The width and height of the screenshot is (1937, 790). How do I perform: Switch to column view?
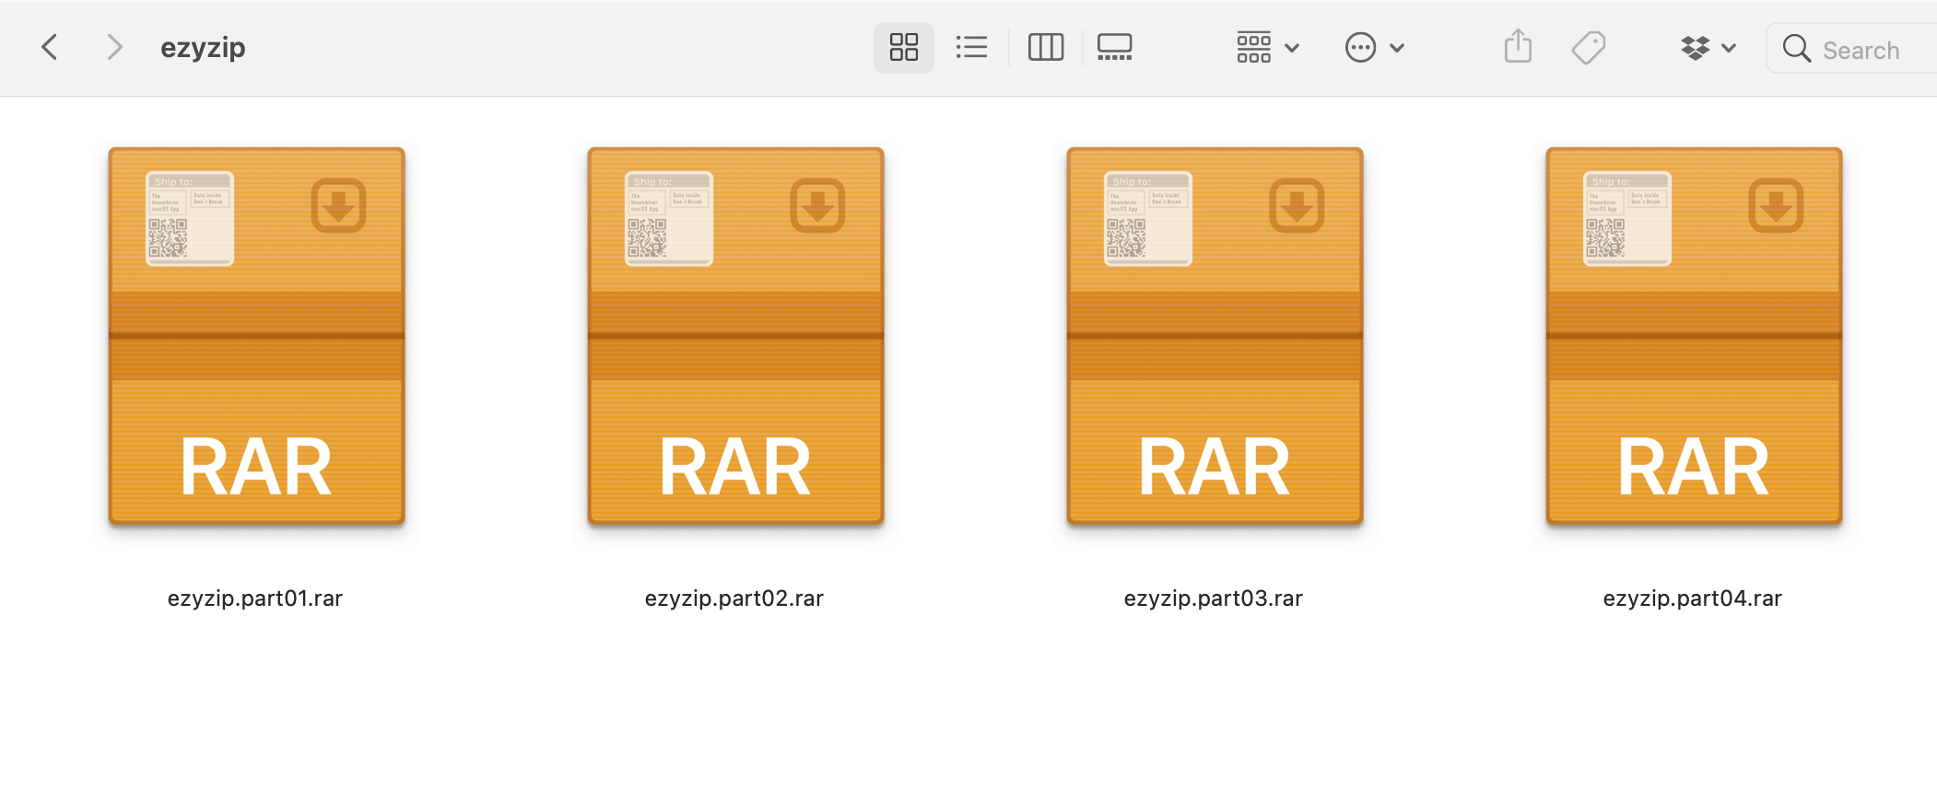[x=1045, y=47]
